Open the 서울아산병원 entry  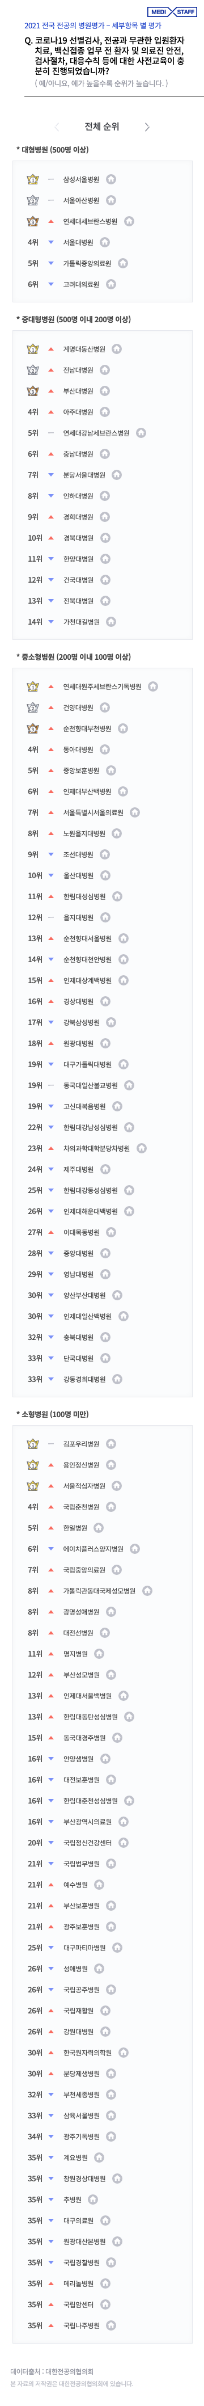pos(81,200)
